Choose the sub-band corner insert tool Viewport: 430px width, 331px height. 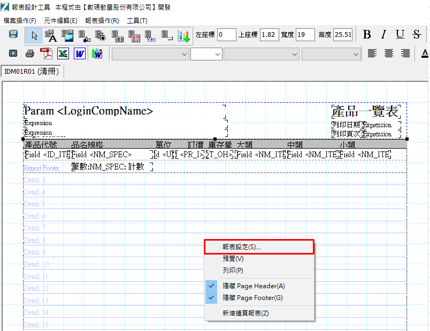pos(167,36)
